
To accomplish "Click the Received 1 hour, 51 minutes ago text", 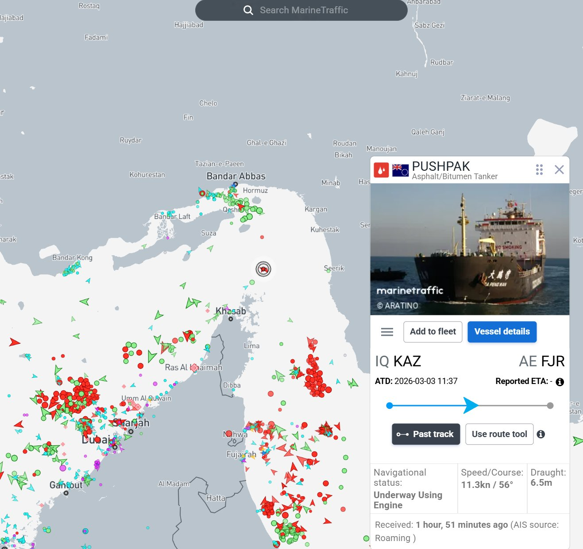I will 441,525.
